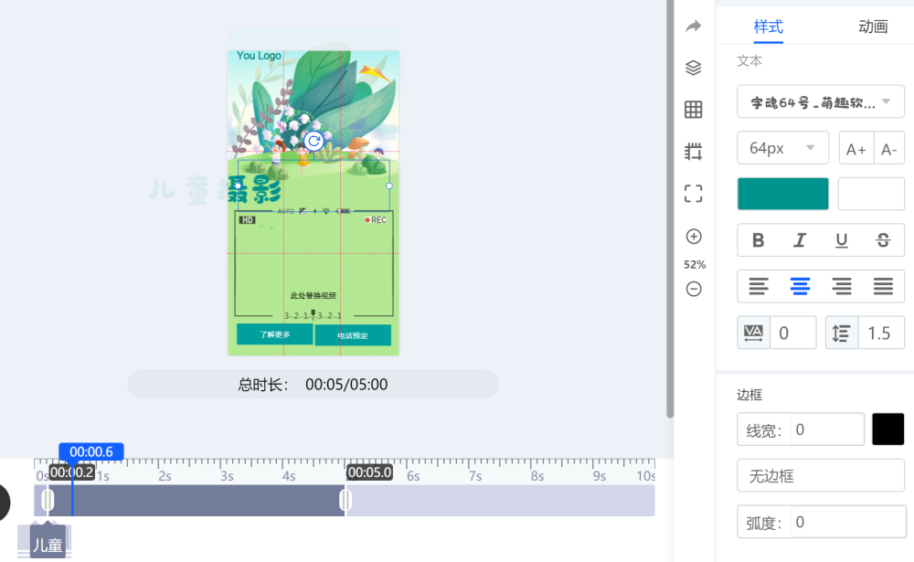Toggle underline text formatting
Image resolution: width=914 pixels, height=562 pixels.
coord(842,240)
